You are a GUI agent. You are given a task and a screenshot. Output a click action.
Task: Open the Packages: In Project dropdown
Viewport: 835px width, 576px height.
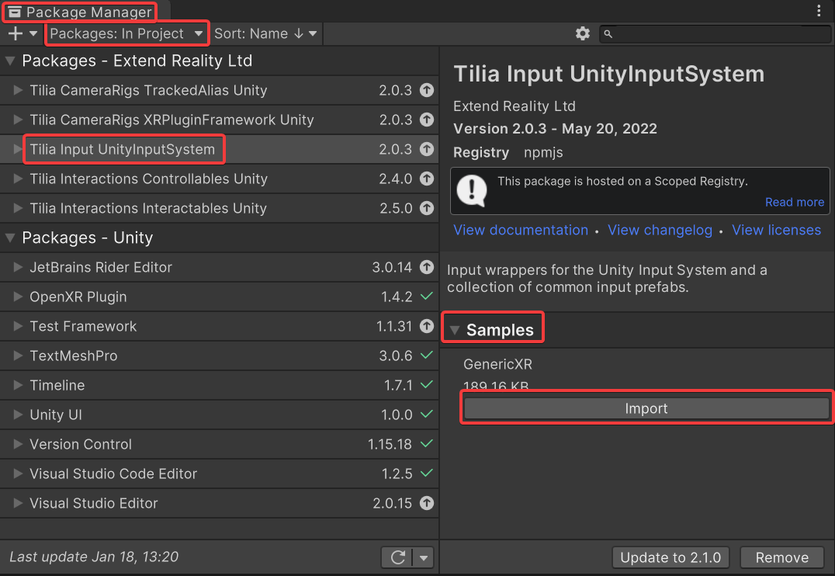pyautogui.click(x=126, y=33)
